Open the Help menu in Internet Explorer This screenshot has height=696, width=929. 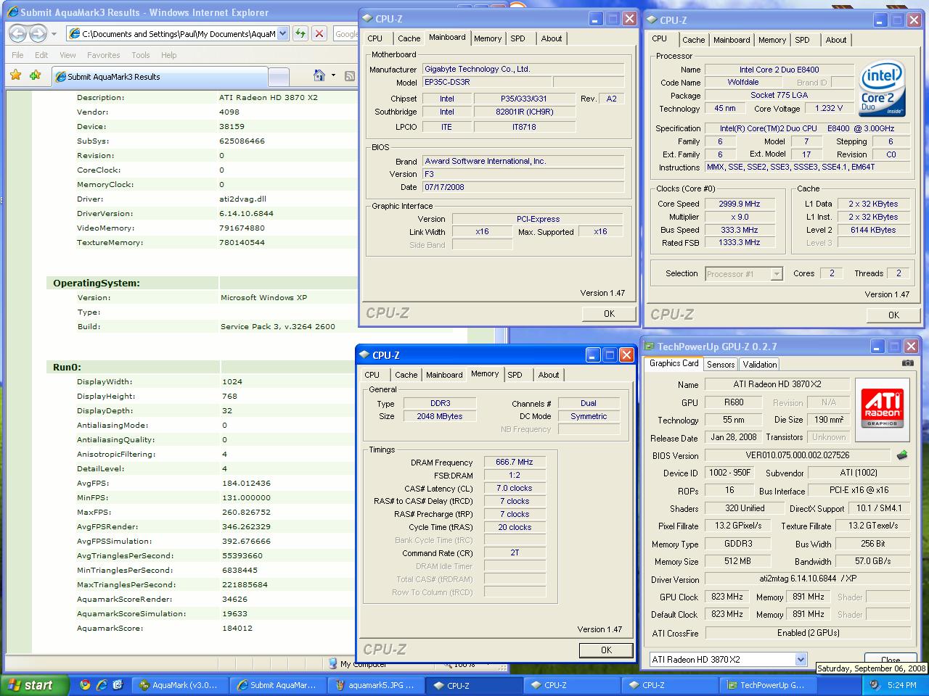[169, 55]
